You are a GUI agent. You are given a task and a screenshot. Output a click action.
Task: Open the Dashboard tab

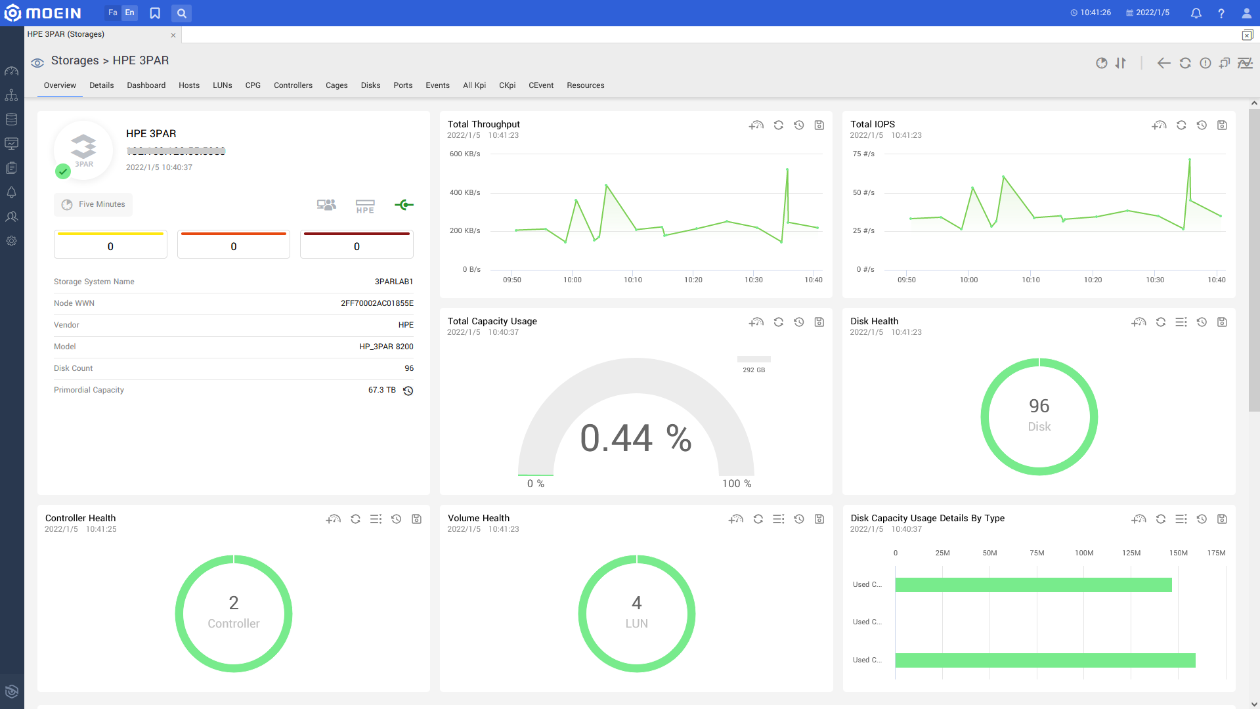(x=146, y=85)
